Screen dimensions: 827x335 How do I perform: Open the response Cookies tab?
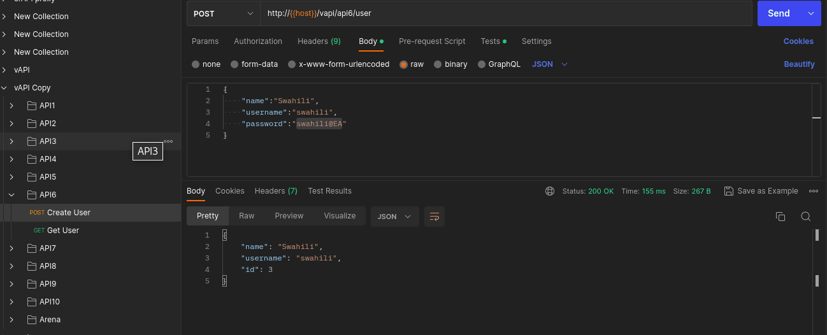point(230,191)
